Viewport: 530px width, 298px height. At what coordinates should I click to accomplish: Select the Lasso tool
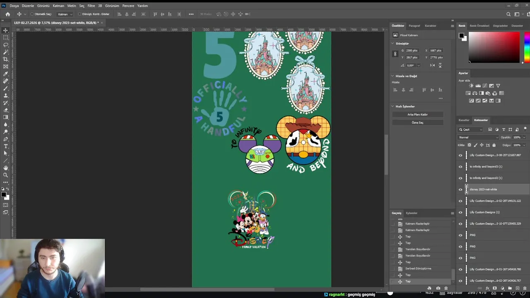6,45
